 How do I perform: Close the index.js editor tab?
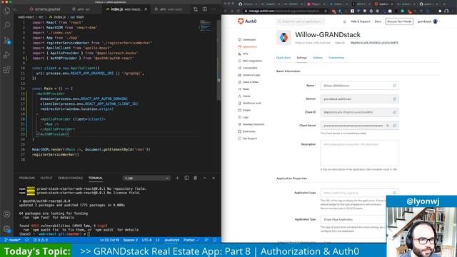coord(146,9)
